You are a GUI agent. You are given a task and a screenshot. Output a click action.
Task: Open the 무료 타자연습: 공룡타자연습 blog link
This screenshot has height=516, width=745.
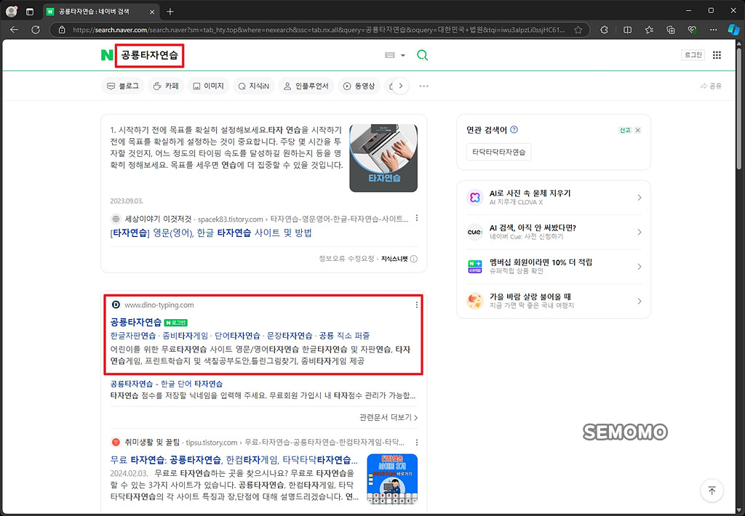click(x=234, y=459)
